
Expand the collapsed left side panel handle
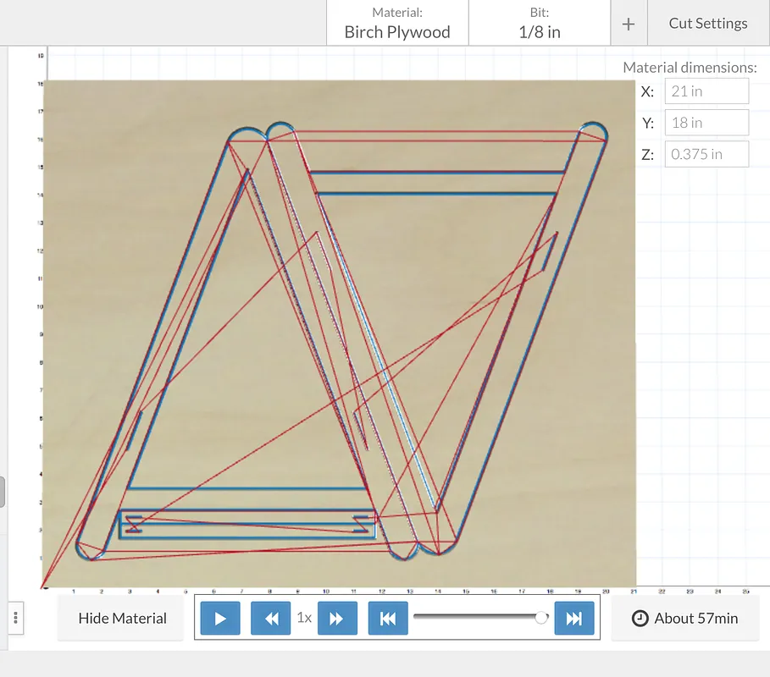pyautogui.click(x=3, y=492)
